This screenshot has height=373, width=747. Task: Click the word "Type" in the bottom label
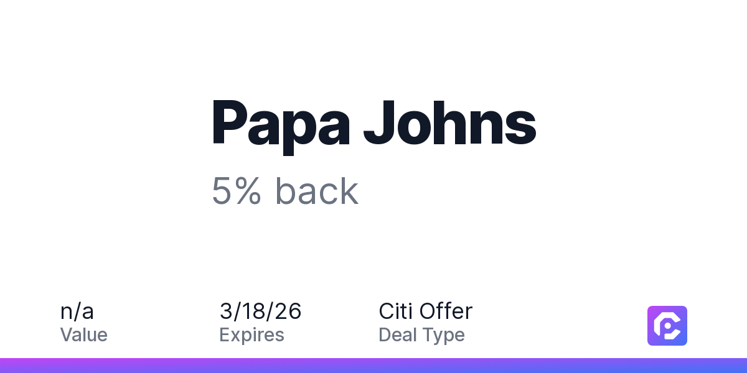(442, 335)
